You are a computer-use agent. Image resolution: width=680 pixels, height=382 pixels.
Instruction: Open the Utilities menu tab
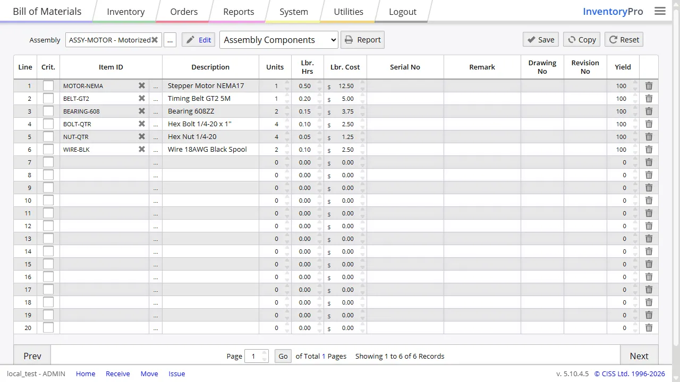pyautogui.click(x=348, y=12)
